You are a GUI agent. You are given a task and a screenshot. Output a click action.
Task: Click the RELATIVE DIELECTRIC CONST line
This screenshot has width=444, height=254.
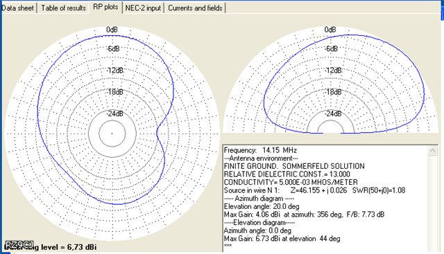click(x=287, y=174)
